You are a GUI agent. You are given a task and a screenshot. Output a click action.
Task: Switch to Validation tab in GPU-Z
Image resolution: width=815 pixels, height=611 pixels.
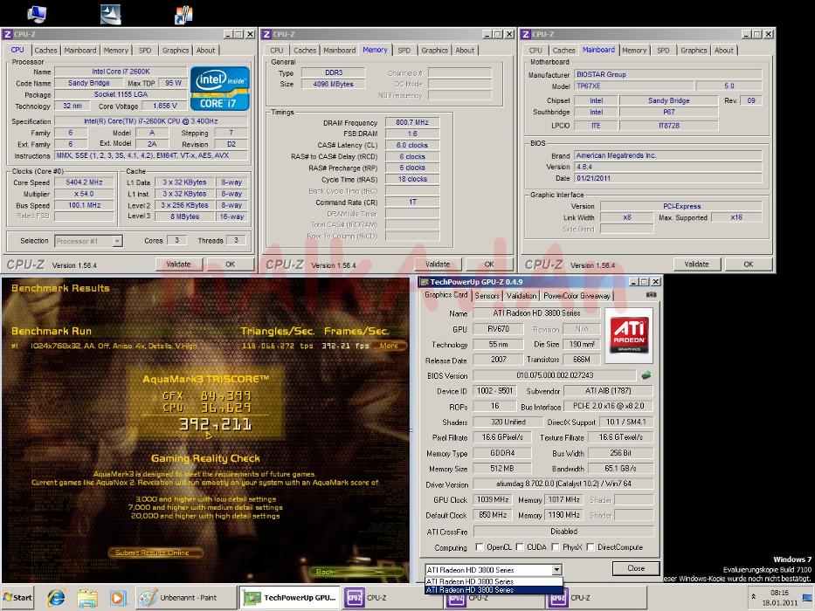(x=521, y=296)
